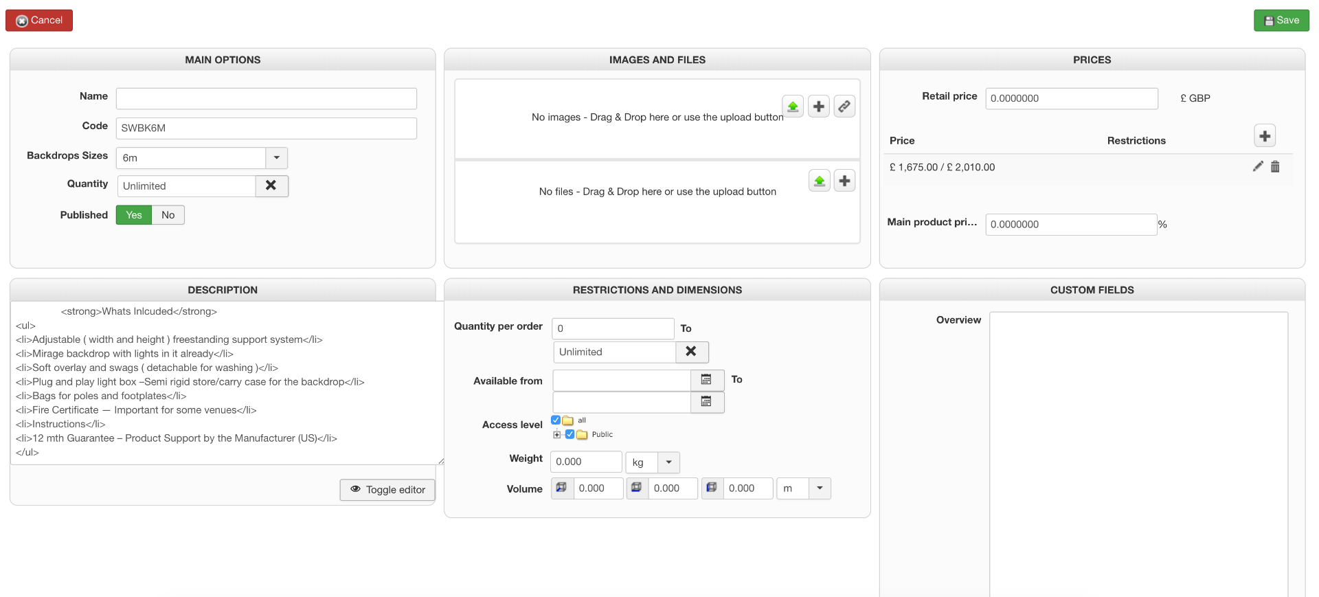This screenshot has height=597, width=1319.
Task: Open the Available from calendar picker
Action: tap(706, 380)
